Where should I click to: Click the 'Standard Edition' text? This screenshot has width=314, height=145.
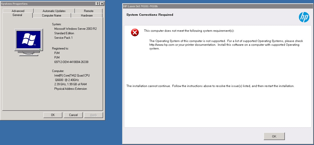[64, 33]
